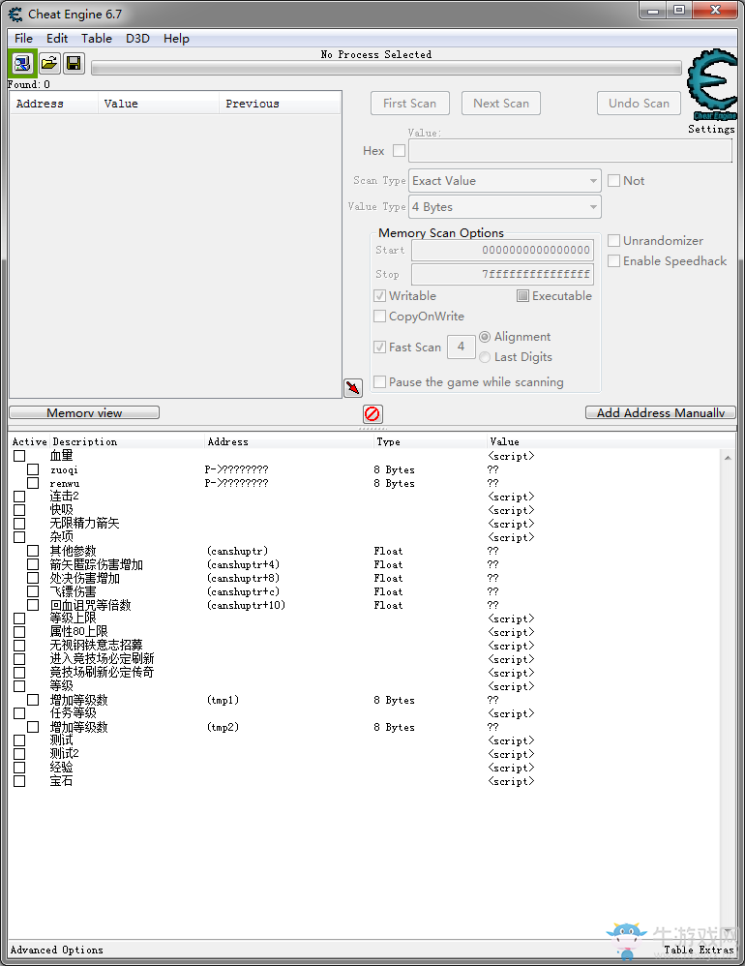The height and width of the screenshot is (966, 745).
Task: Click the Address column header in results
Action: (54, 104)
